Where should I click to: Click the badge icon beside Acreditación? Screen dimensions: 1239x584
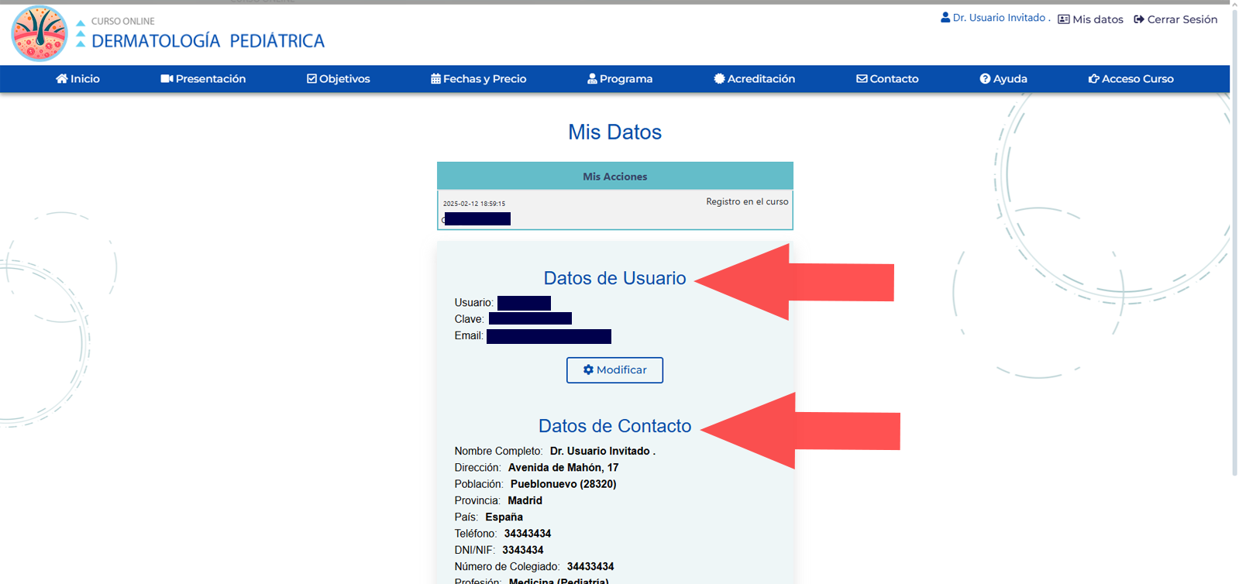point(719,79)
